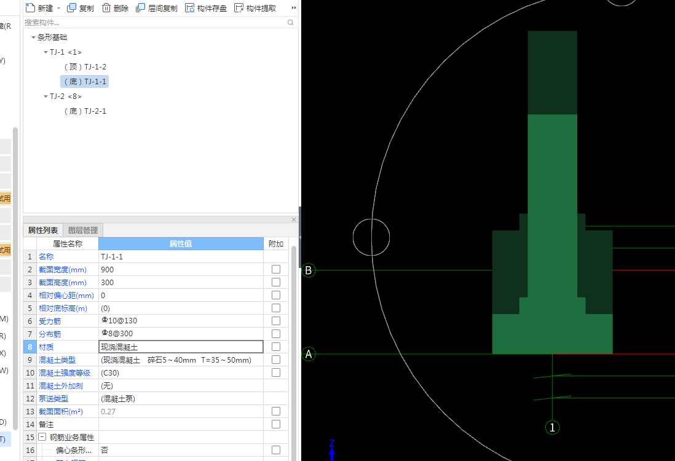Click the axis B label bubble
Screen dimensions: 675x461
(x=308, y=270)
